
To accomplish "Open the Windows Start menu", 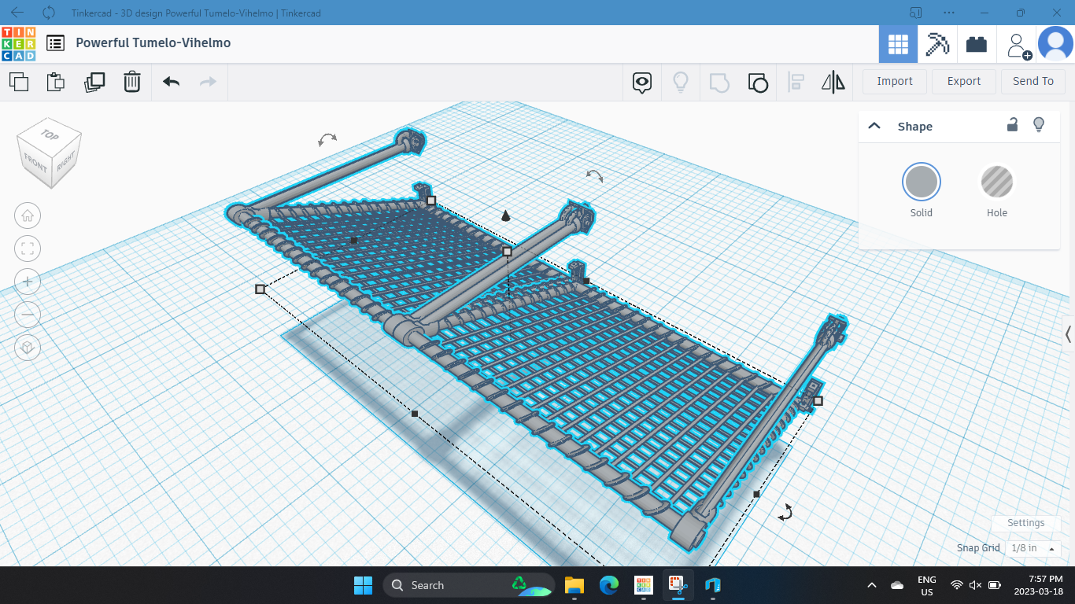I will pos(363,585).
